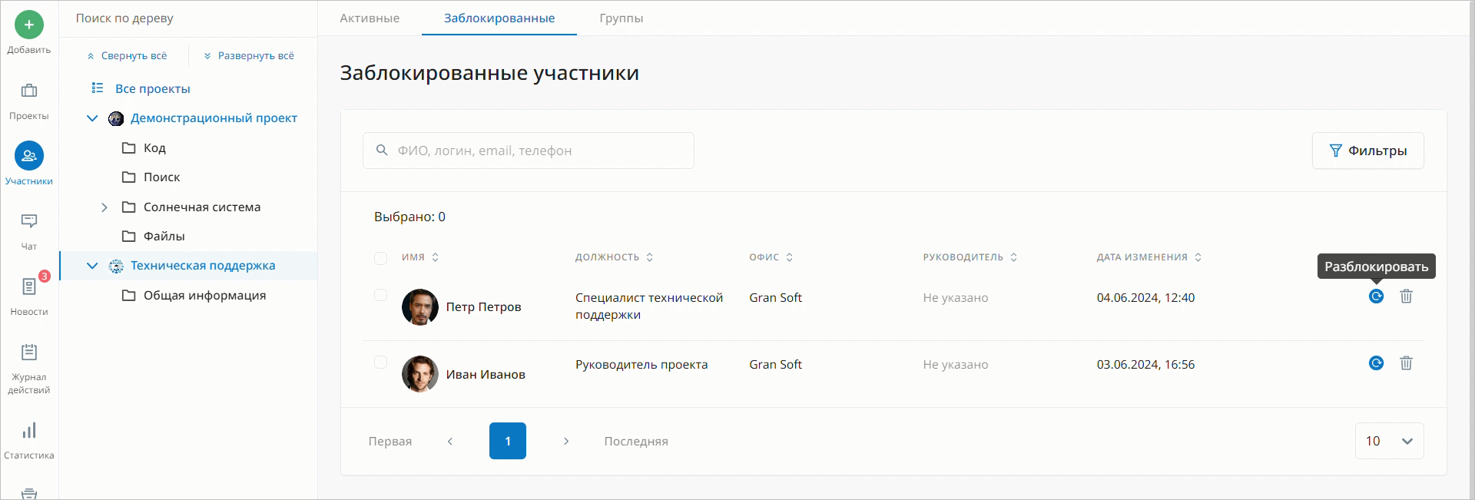Viewport: 1475px width, 500px height.
Task: Click page number 1 button
Action: coord(508,441)
